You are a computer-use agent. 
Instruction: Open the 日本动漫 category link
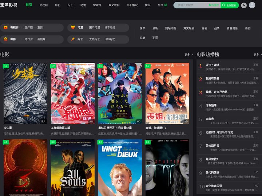[x=110, y=27]
